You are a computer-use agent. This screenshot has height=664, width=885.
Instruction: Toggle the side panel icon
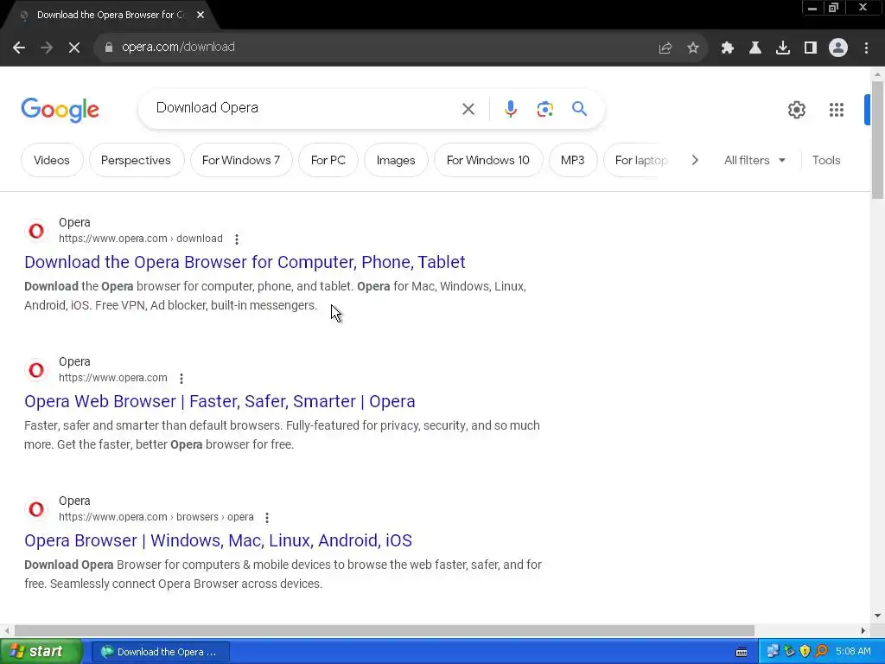(x=811, y=48)
